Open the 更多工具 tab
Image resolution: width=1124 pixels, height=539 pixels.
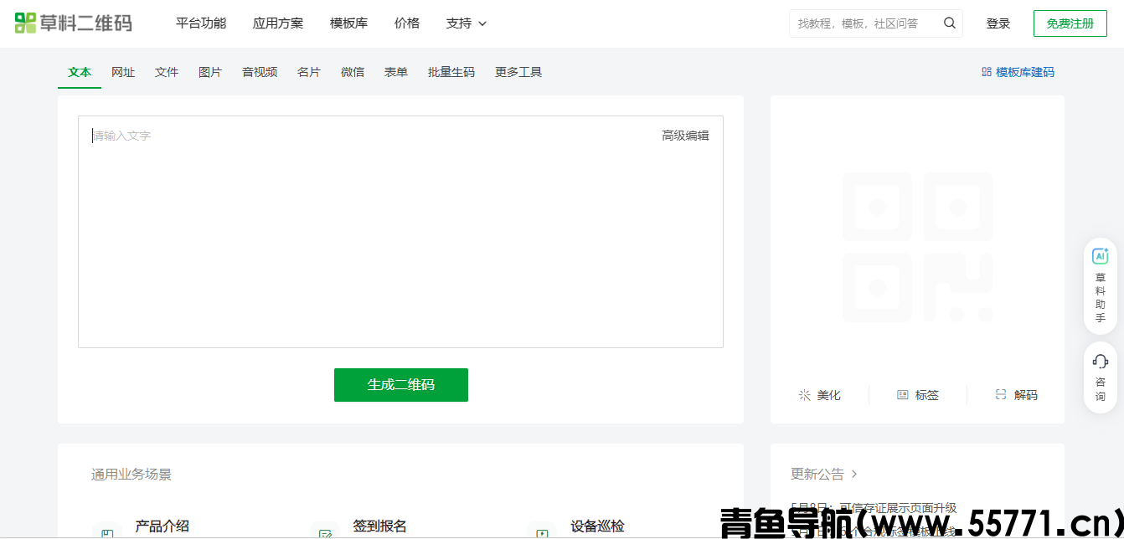[x=518, y=72]
